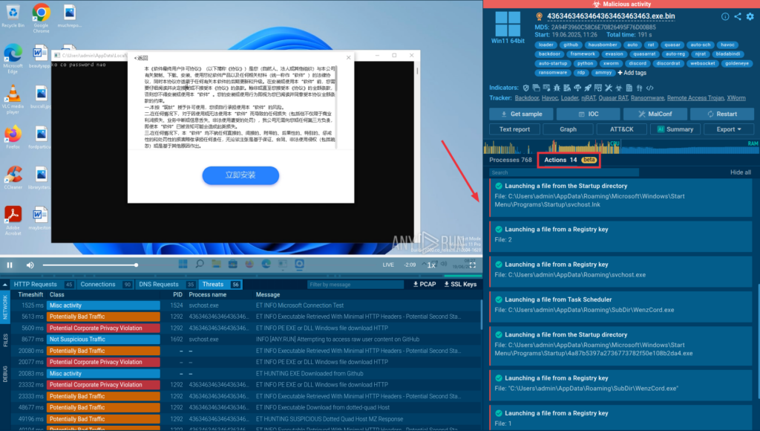
Task: Open the XWorm tracker link
Action: coord(736,98)
